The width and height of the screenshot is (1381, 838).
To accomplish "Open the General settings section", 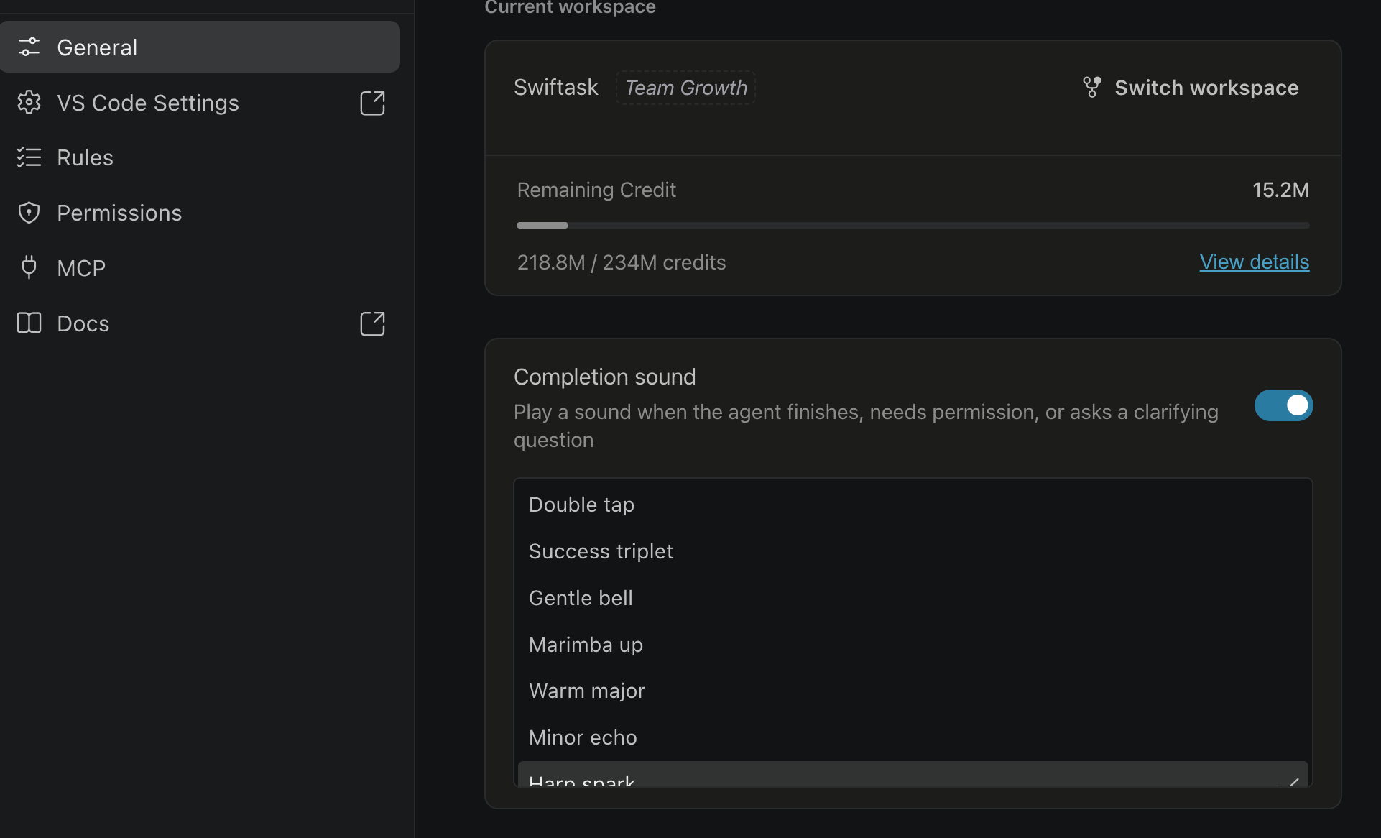I will pyautogui.click(x=200, y=47).
